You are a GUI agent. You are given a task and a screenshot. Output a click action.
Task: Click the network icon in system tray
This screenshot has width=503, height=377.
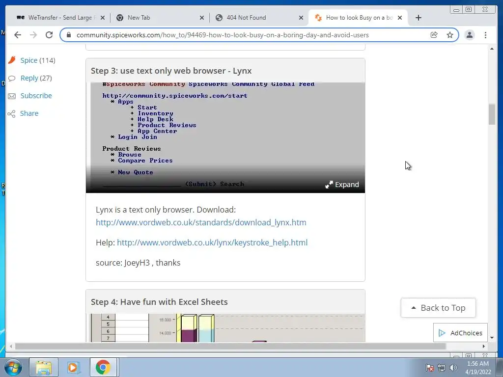[442, 368]
